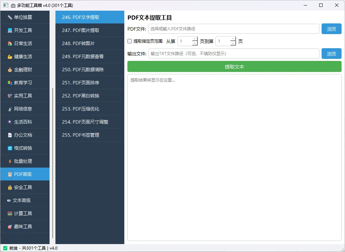Focus the 输出文件 TXT path field
The width and height of the screenshot is (345, 252).
coord(234,54)
